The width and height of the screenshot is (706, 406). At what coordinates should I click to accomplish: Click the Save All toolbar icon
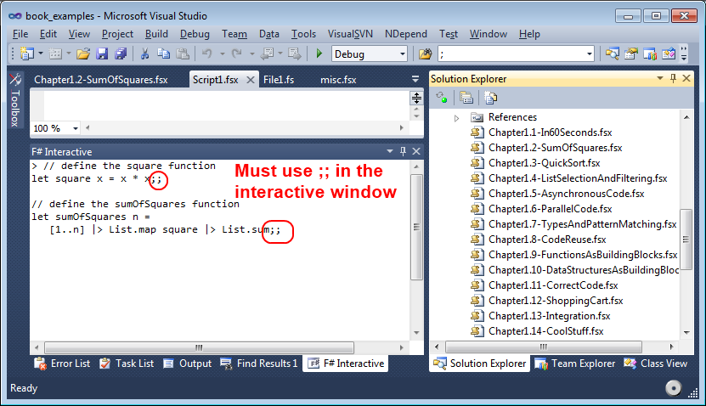[x=121, y=54]
